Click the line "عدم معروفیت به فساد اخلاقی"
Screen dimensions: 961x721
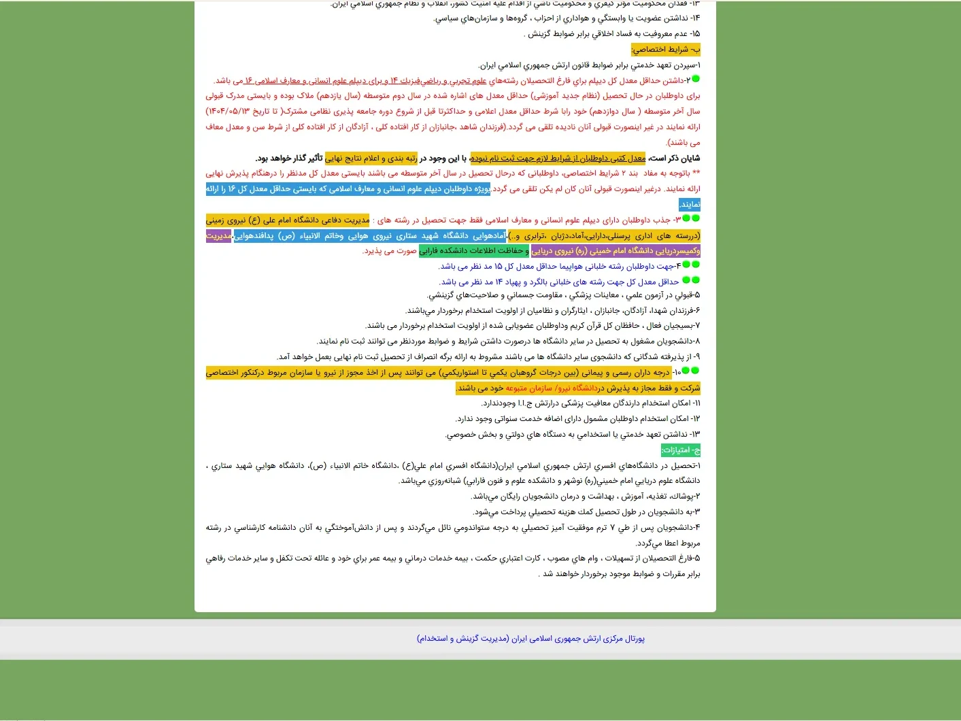(x=613, y=34)
